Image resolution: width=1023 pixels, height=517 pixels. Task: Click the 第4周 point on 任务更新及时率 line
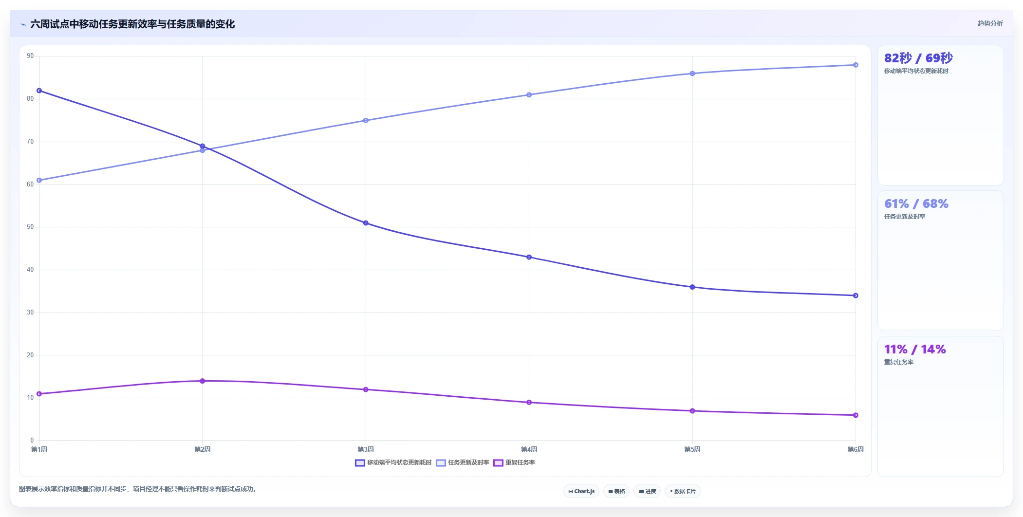tap(529, 95)
